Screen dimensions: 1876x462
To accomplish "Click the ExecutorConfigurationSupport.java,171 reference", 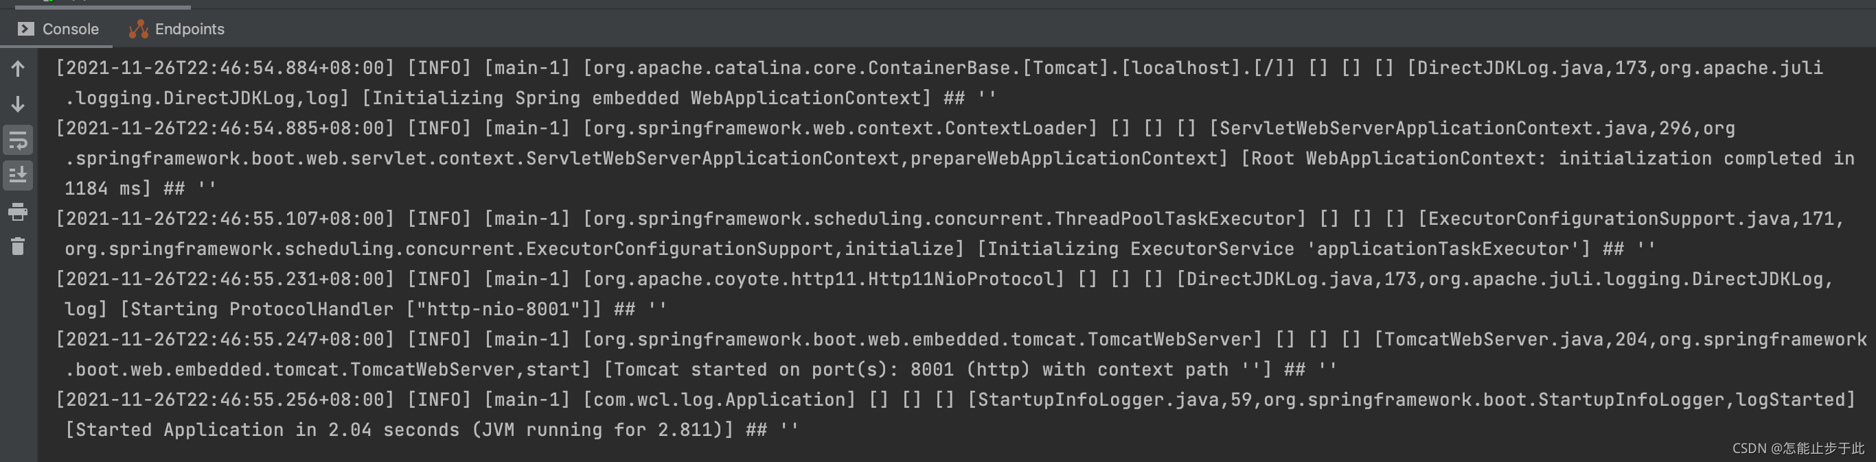I will (x=1632, y=219).
